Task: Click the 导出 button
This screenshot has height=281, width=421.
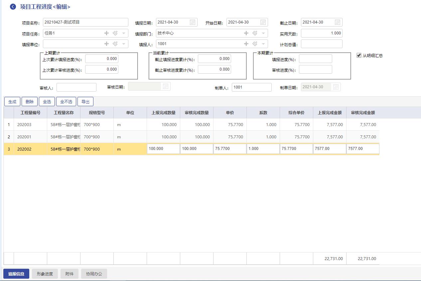Action: [x=85, y=102]
